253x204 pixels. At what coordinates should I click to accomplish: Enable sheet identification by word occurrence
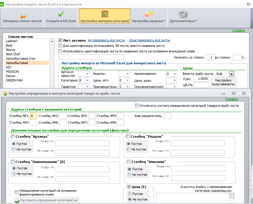60,51
